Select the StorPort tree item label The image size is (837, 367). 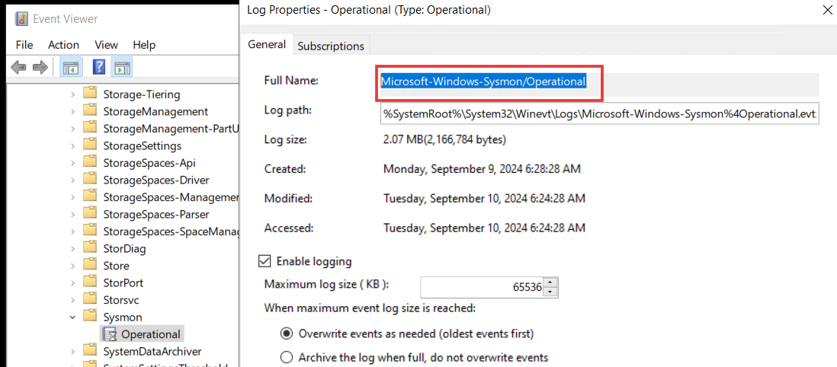pos(123,282)
